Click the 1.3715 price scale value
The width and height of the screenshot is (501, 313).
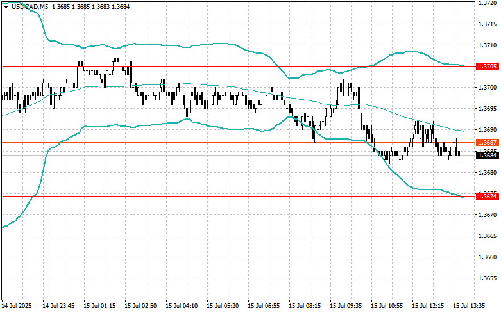(x=488, y=24)
